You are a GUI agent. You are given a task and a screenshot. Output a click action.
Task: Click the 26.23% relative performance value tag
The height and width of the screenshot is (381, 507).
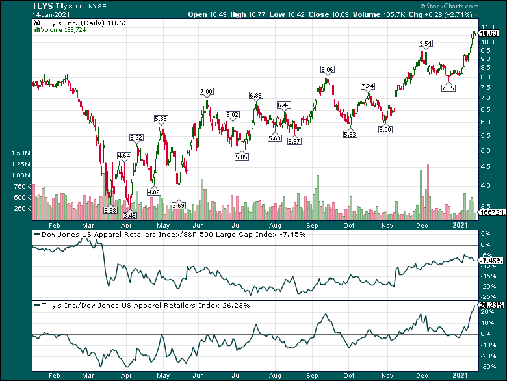(x=491, y=305)
